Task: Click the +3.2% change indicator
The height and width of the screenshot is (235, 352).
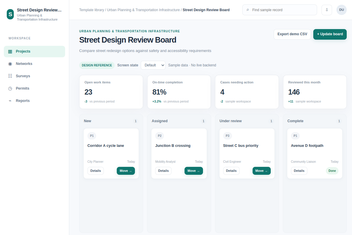Action: pos(157,101)
